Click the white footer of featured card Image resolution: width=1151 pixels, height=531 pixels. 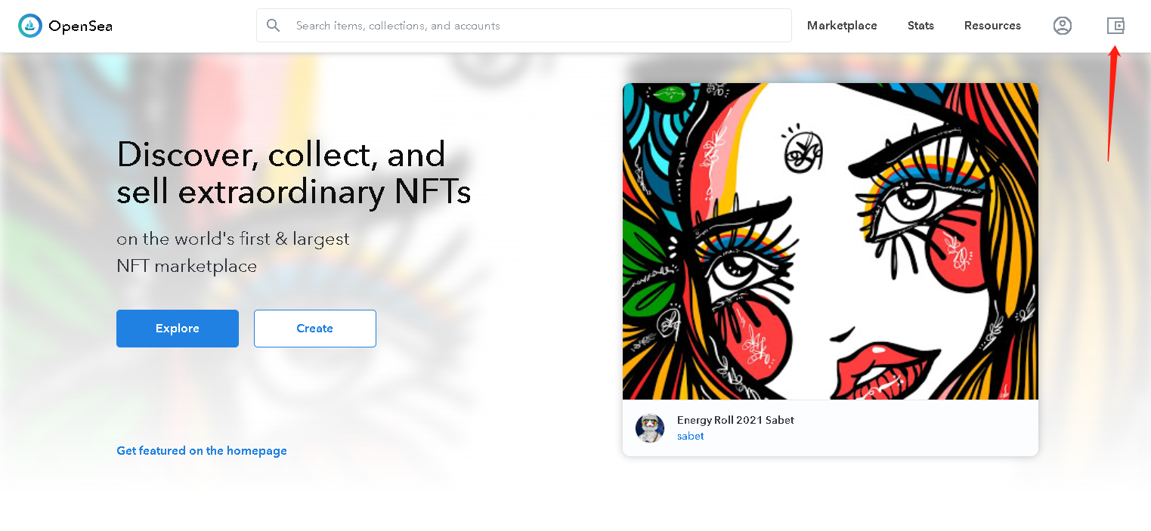coord(907,428)
